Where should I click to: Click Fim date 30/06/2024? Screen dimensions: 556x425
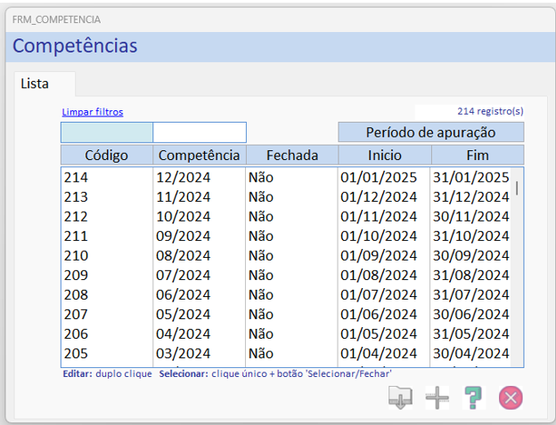coord(470,314)
